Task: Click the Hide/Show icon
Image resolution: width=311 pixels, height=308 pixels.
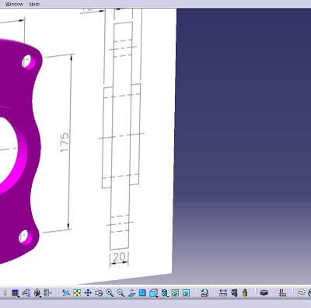Action: point(176,293)
